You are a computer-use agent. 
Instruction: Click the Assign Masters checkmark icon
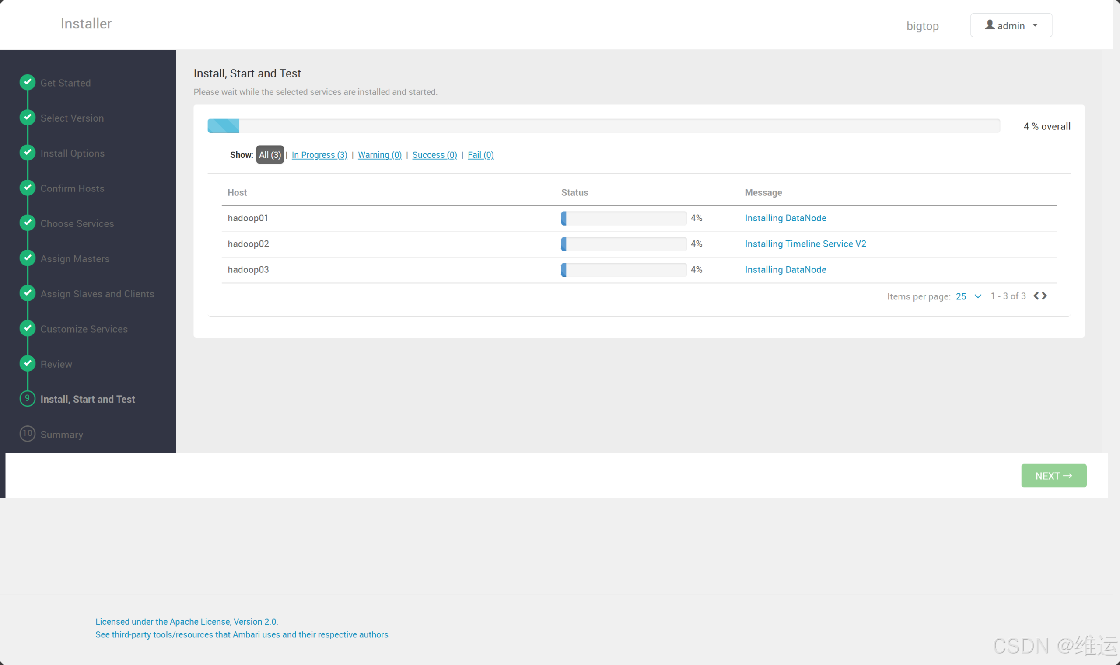point(28,258)
